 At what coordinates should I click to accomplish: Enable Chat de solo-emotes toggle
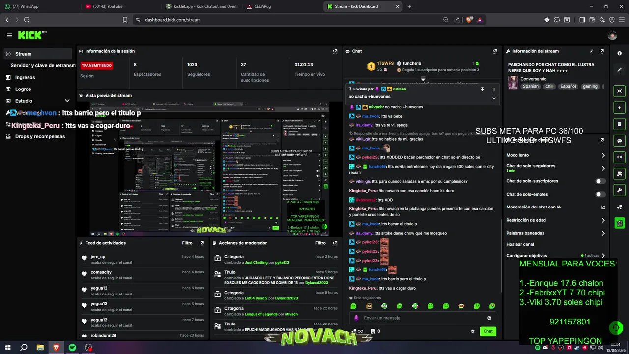pyautogui.click(x=600, y=194)
